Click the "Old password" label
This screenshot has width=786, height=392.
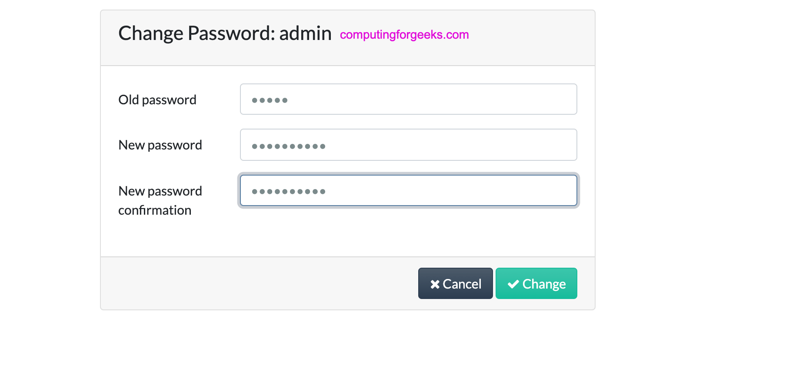(157, 100)
